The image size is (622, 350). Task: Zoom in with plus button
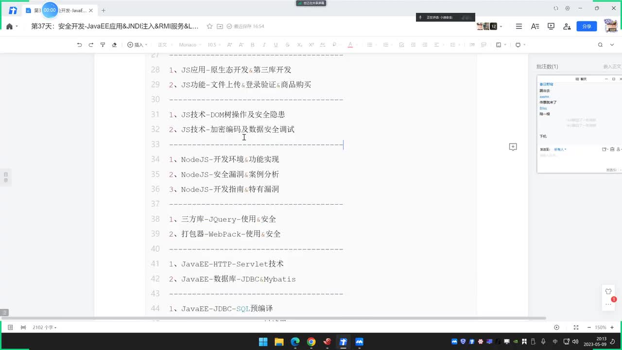(612, 328)
